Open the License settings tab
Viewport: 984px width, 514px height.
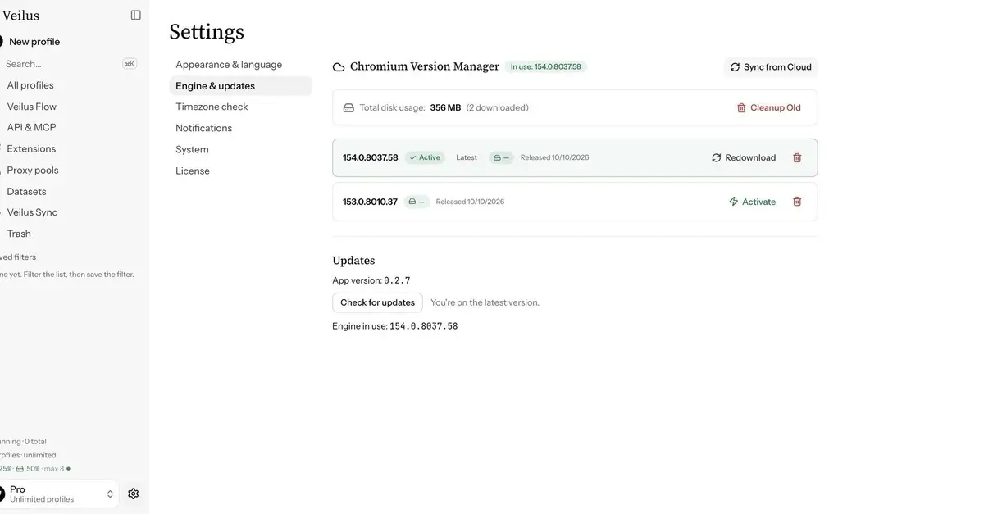click(240, 171)
